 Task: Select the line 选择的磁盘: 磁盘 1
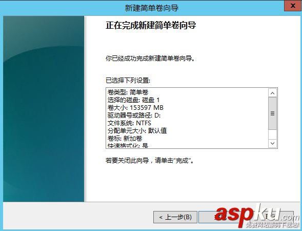pos(133,100)
